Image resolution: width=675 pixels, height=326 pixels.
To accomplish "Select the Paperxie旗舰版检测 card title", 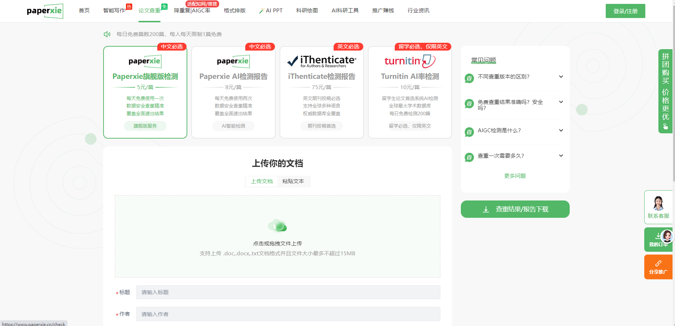I will pyautogui.click(x=145, y=76).
